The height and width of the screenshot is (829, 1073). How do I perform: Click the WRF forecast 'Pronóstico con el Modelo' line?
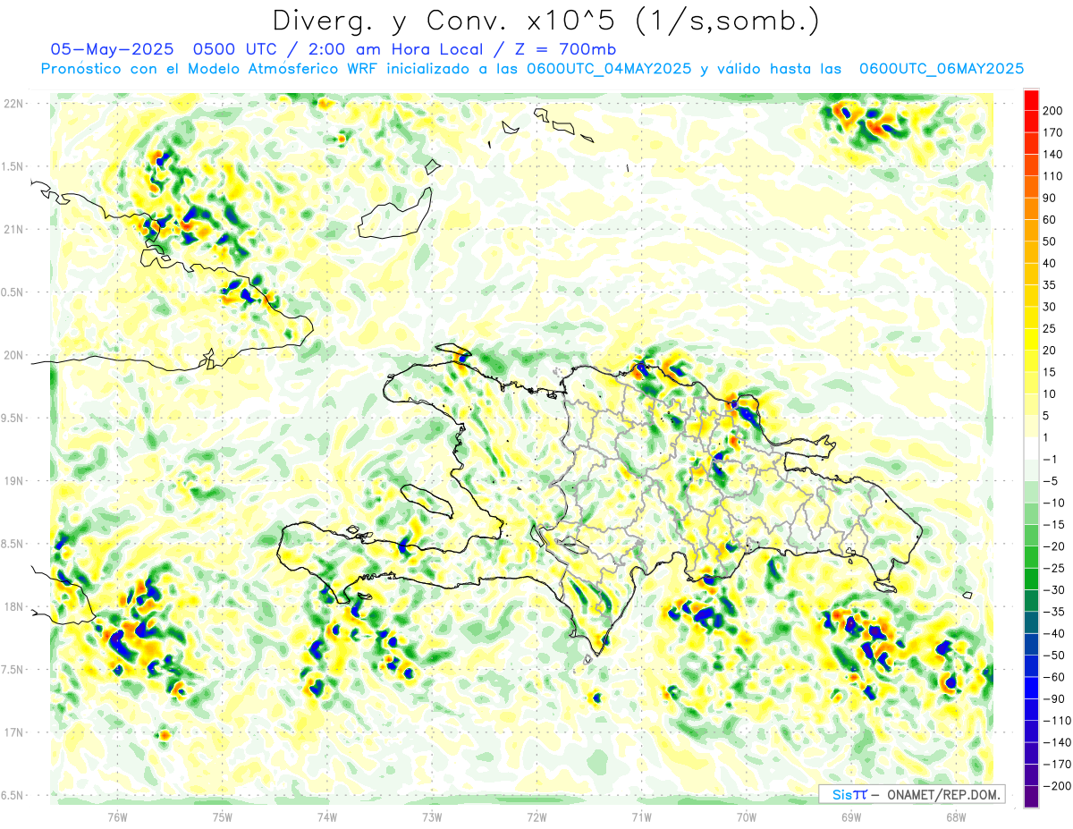532,69
